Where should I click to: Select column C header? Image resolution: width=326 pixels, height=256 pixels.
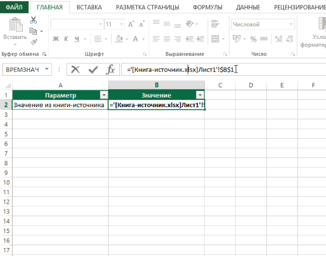click(x=220, y=85)
